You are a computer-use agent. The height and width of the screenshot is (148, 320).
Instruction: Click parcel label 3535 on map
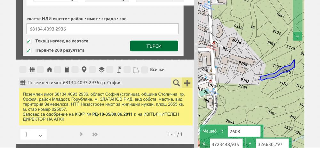[x=288, y=128]
